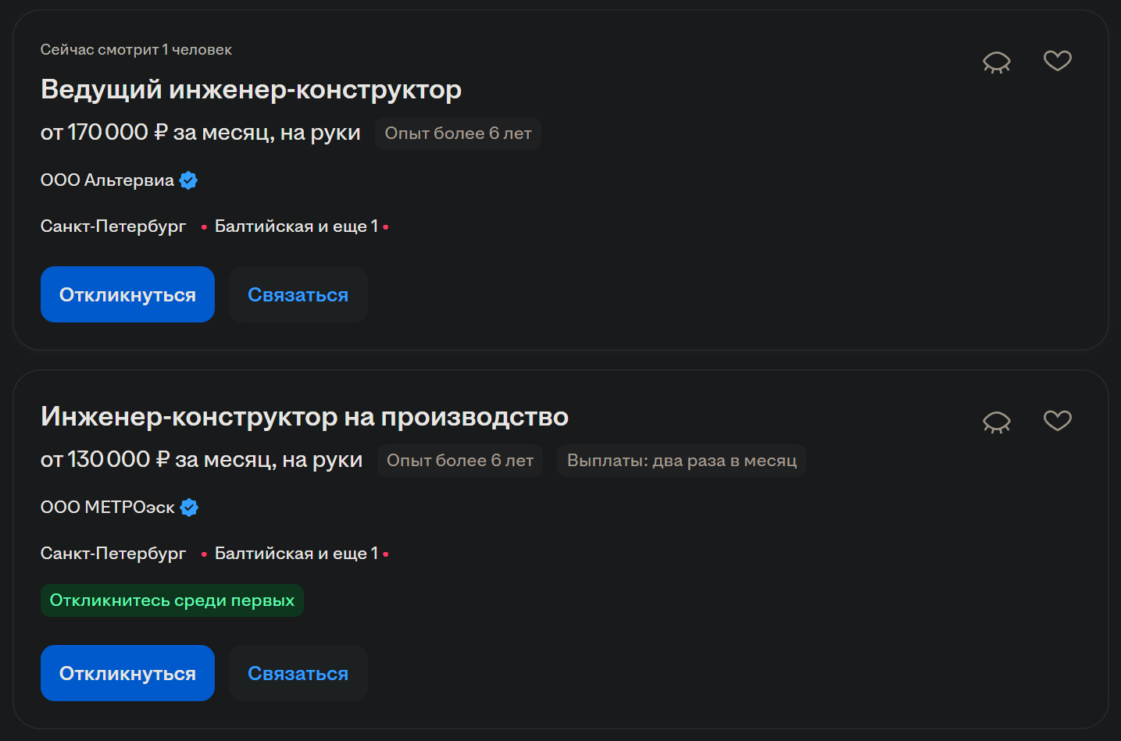This screenshot has height=741, width=1121.
Task: Open ООО Альтервиа company page
Action: [107, 180]
